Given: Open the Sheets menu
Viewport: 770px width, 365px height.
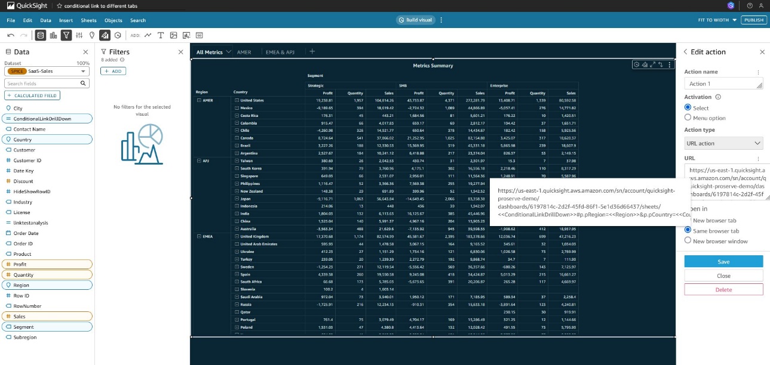Looking at the screenshot, I should (x=88, y=20).
